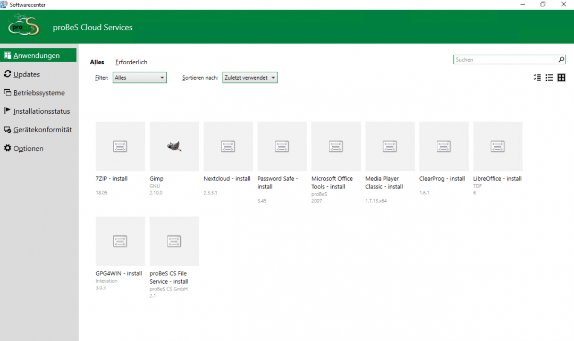Minimize the Softwarecenter window

[x=523, y=4]
